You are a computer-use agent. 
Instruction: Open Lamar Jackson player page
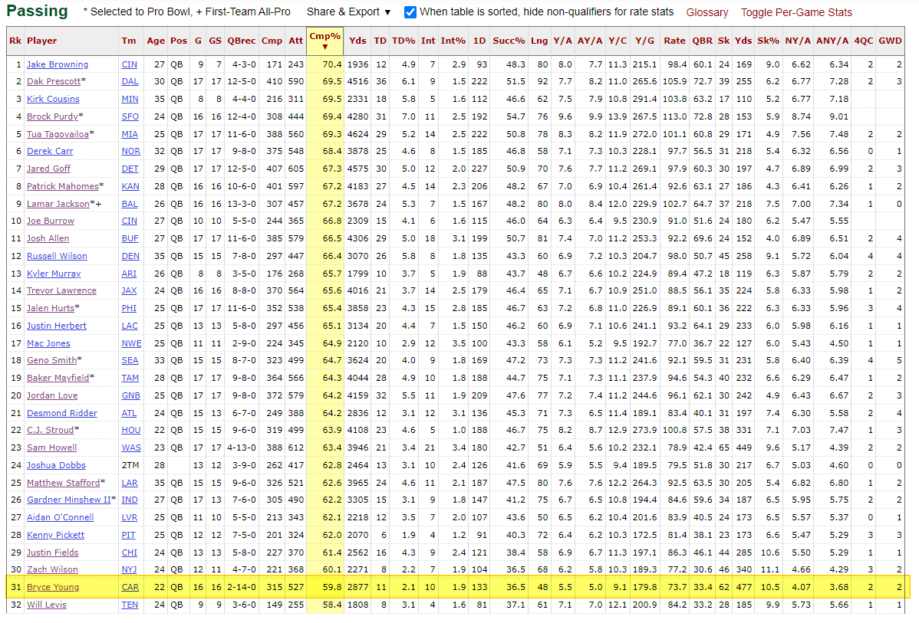click(x=58, y=204)
